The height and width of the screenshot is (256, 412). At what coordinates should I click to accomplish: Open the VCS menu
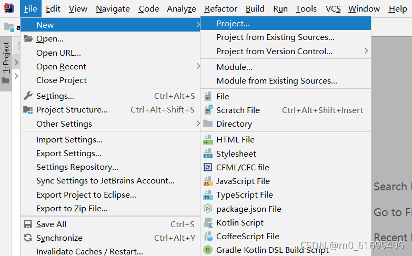(x=333, y=8)
